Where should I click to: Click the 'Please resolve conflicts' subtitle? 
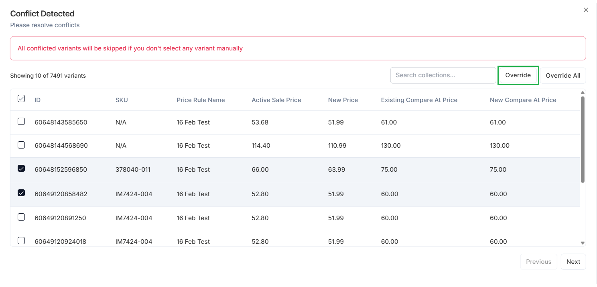(45, 25)
